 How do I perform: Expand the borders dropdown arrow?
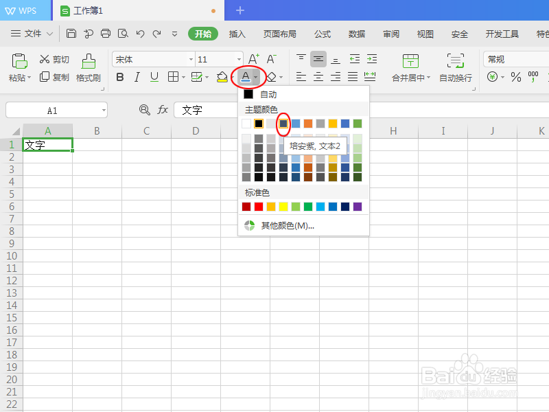click(x=183, y=77)
